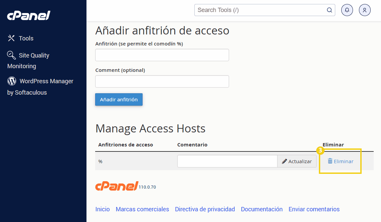Click the Anfitrión host input field

(162, 55)
